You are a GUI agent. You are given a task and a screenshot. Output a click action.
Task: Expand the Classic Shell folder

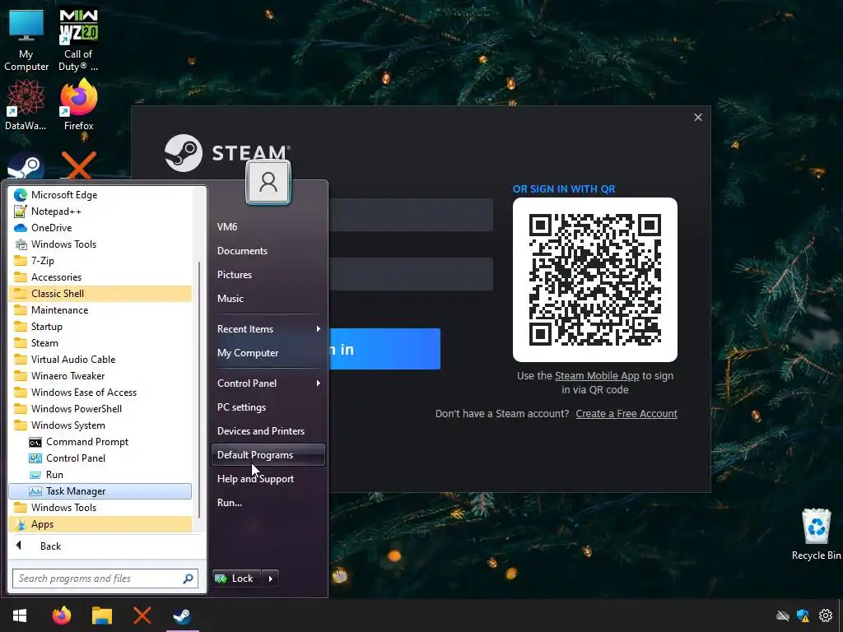point(100,294)
